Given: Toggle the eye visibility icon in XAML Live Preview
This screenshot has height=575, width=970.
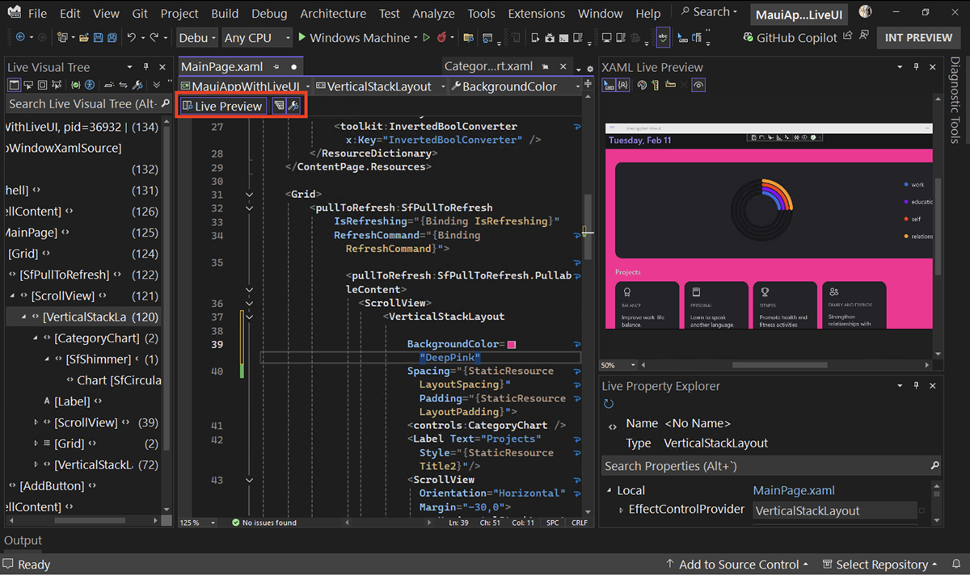Looking at the screenshot, I should (x=698, y=85).
